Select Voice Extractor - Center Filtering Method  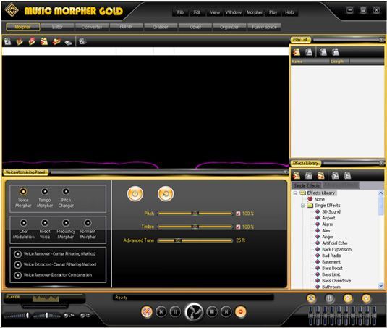tap(17, 264)
